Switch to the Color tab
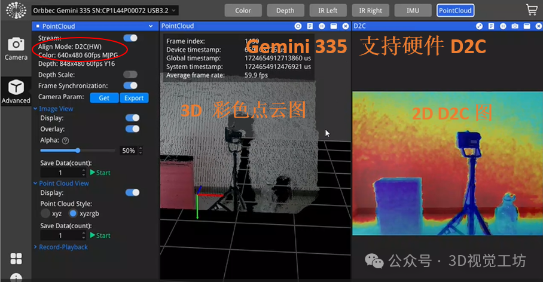543x282 pixels. [x=243, y=10]
